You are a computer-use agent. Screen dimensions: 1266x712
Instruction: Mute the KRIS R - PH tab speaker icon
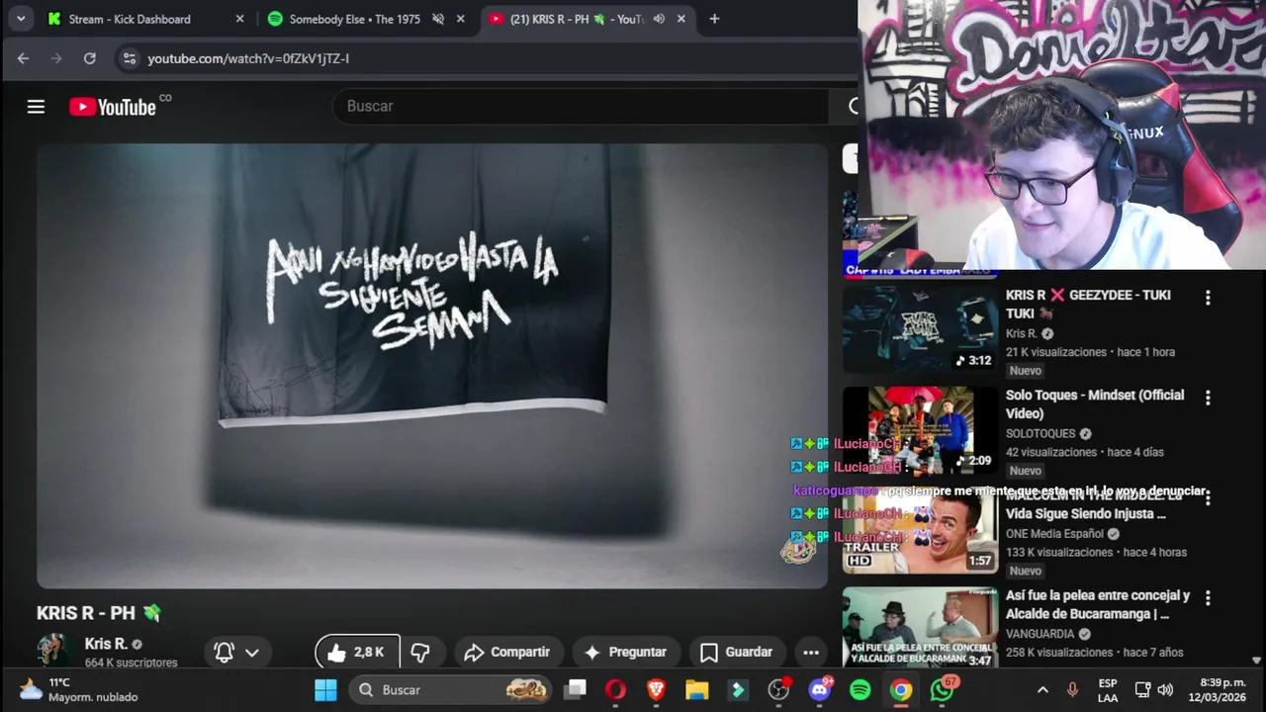659,19
